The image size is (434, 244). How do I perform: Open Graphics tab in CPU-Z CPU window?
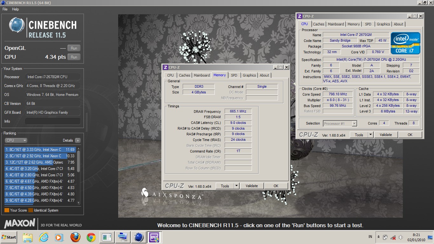(383, 24)
